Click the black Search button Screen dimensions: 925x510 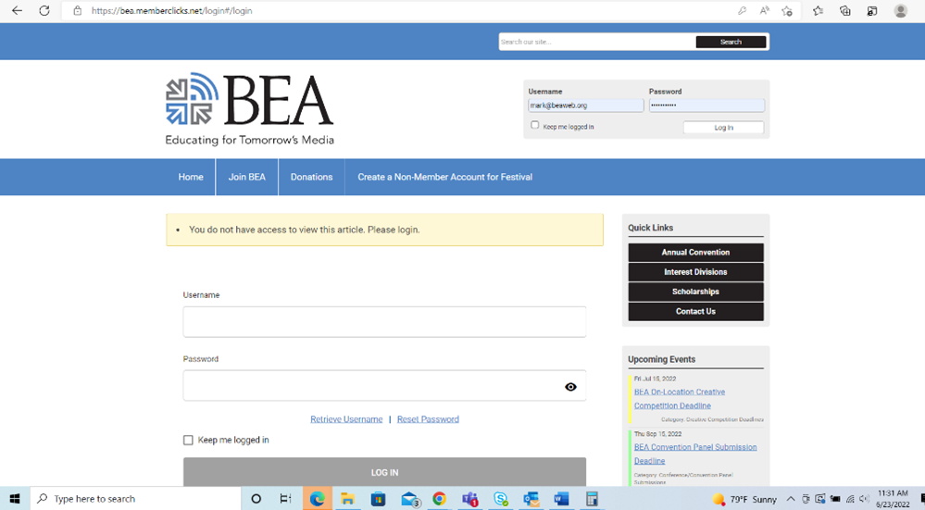coord(731,42)
